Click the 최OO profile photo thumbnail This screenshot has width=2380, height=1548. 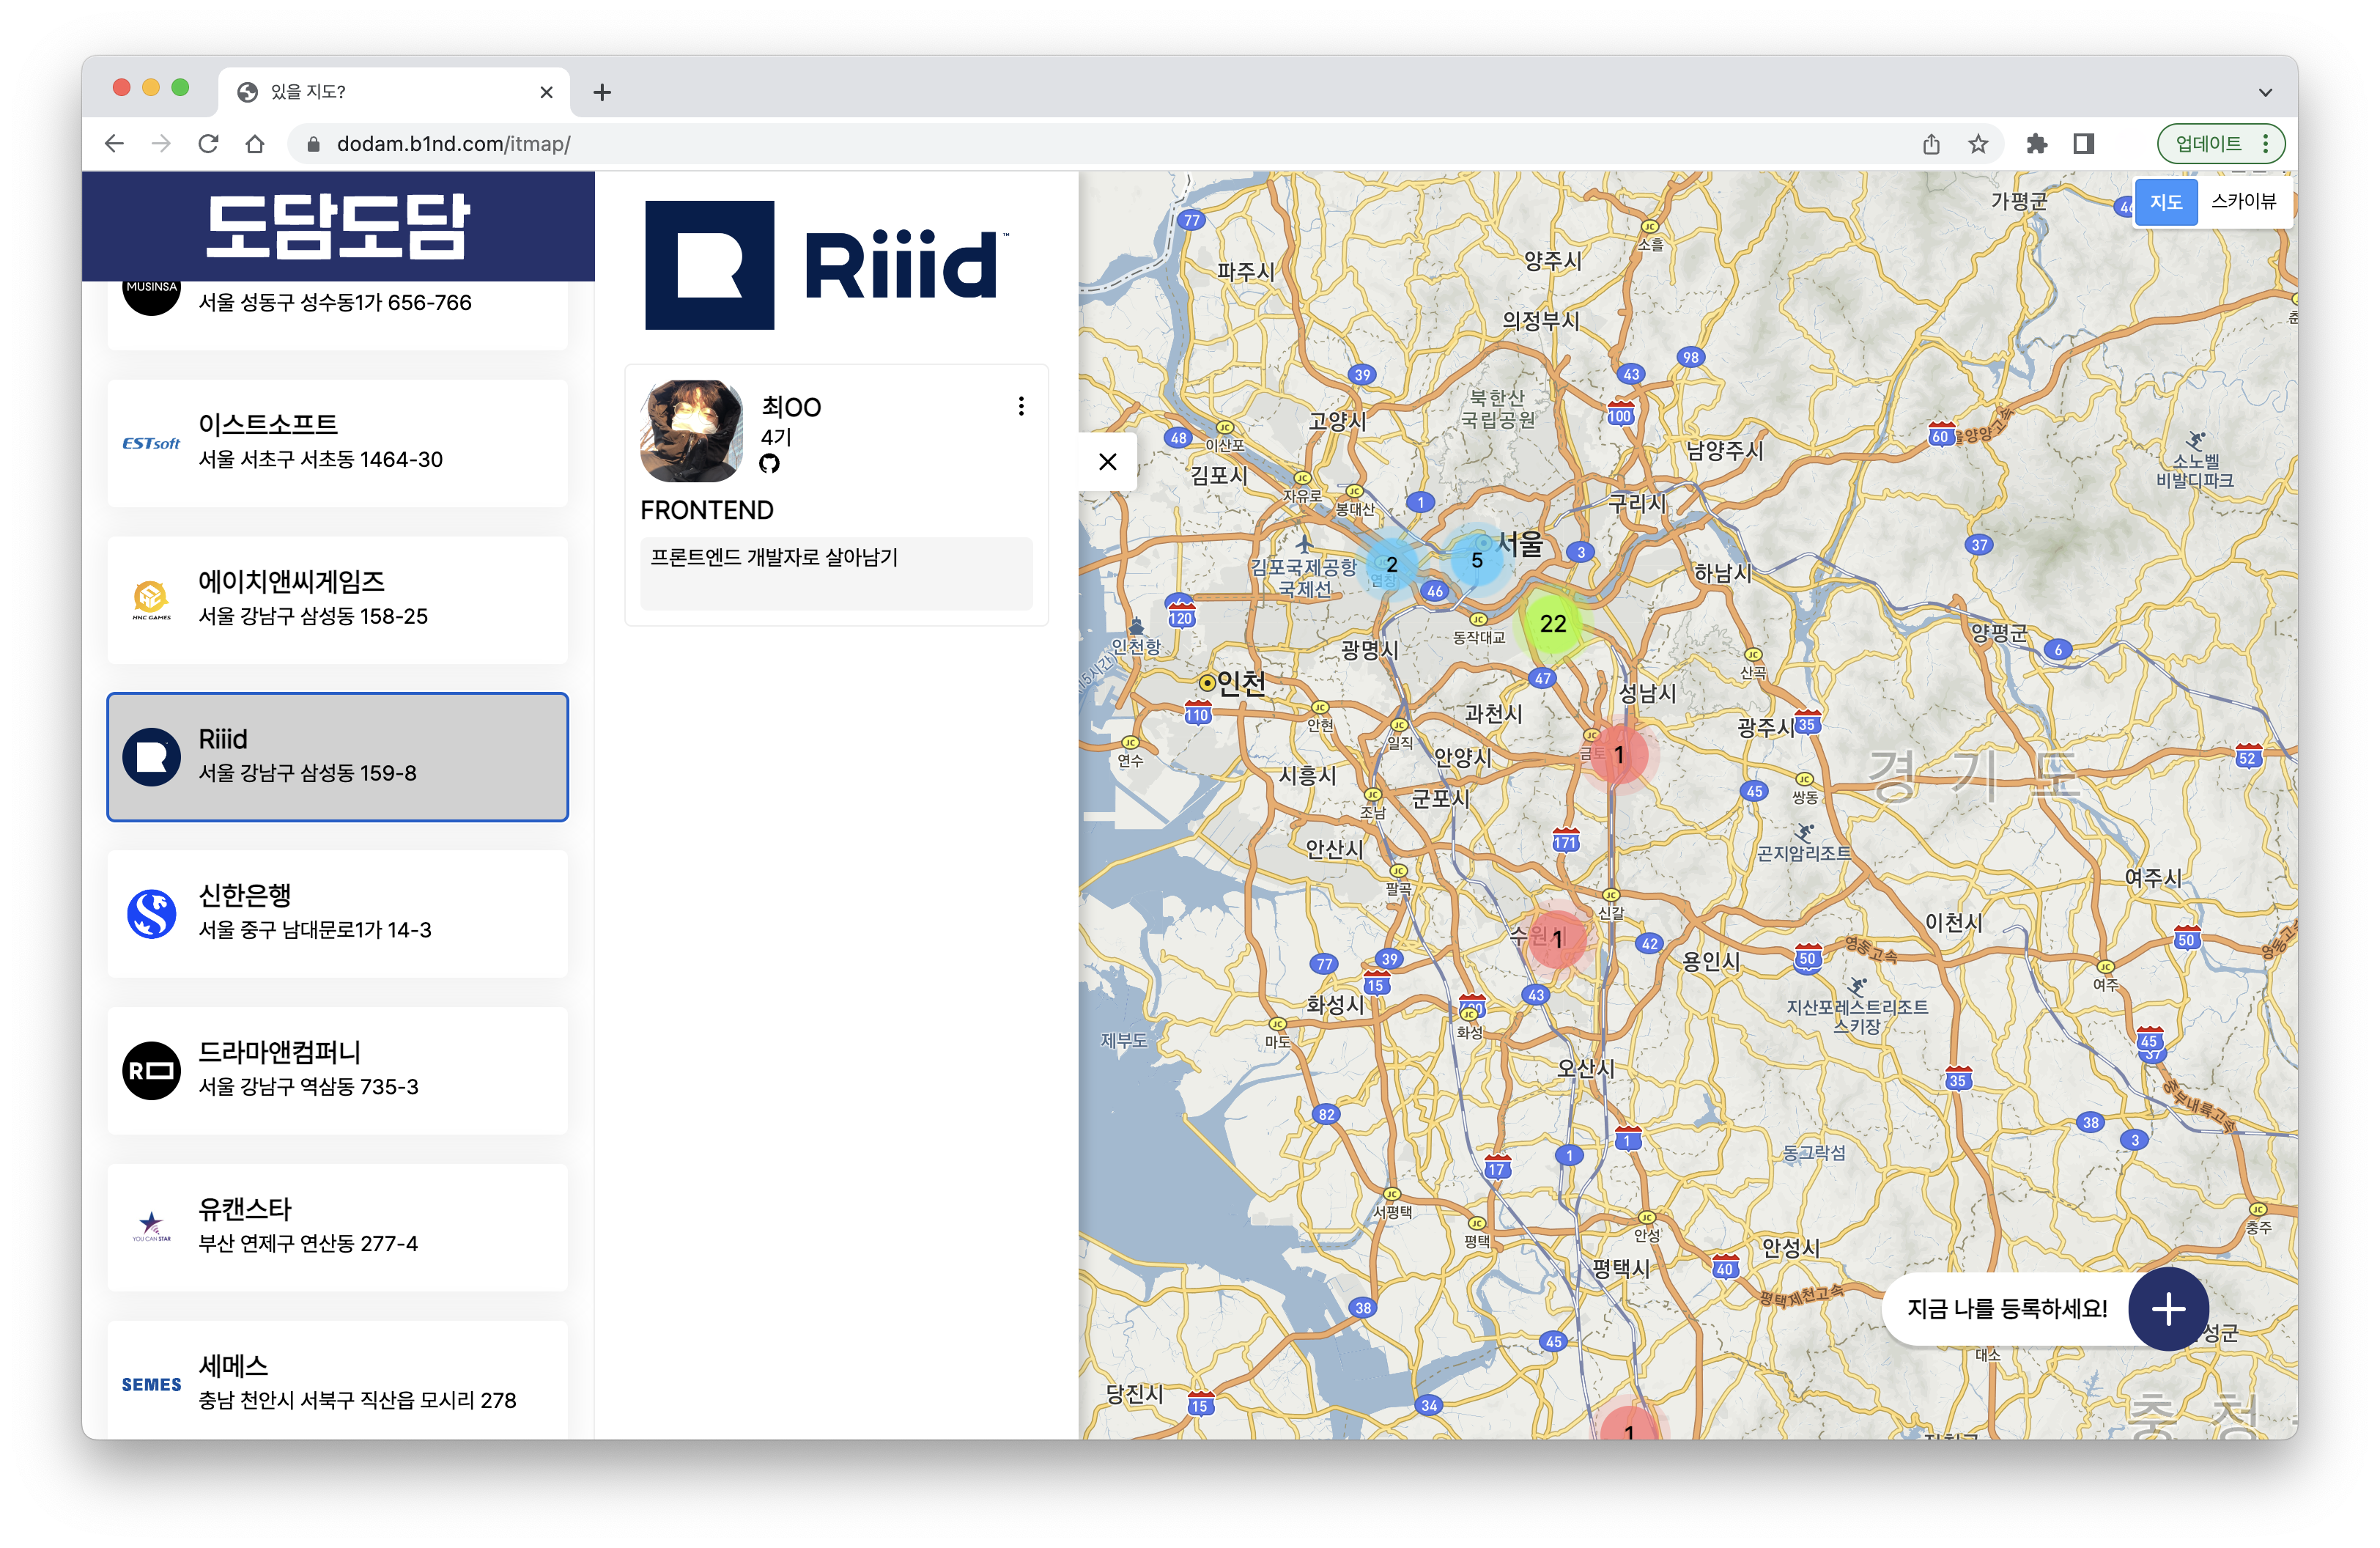coord(691,430)
